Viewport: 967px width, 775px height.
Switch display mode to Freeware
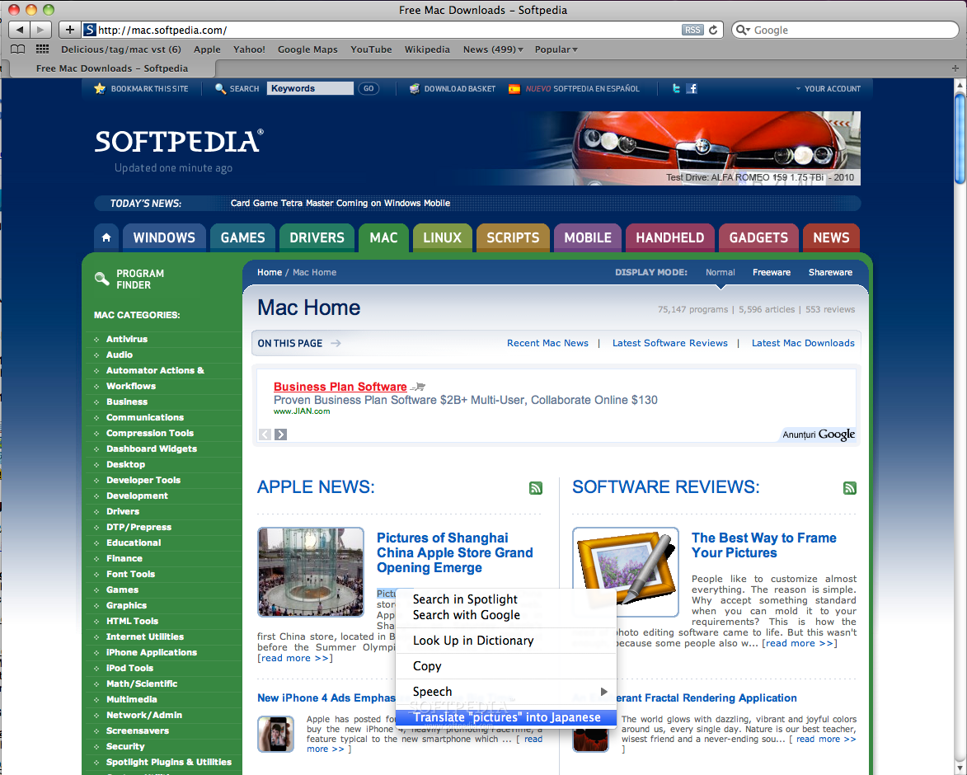771,272
